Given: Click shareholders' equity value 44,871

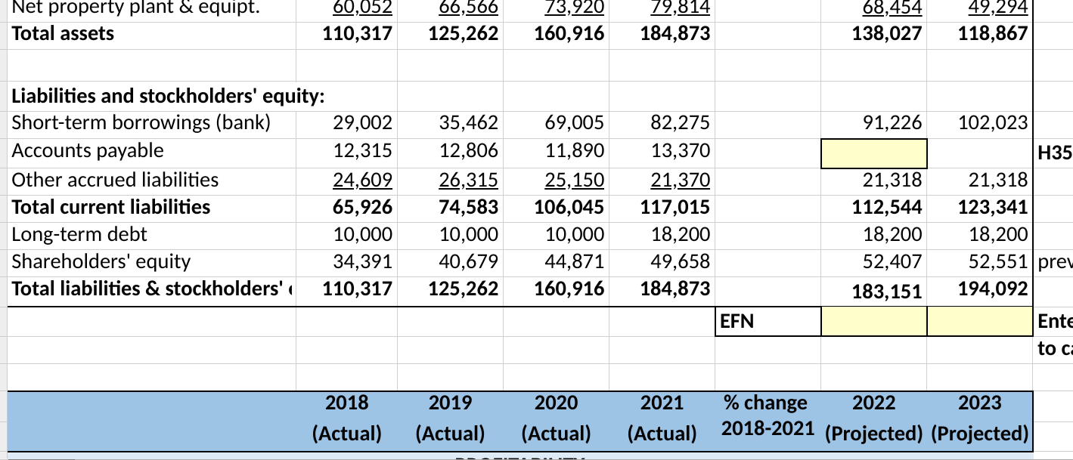Looking at the screenshot, I should click(575, 261).
